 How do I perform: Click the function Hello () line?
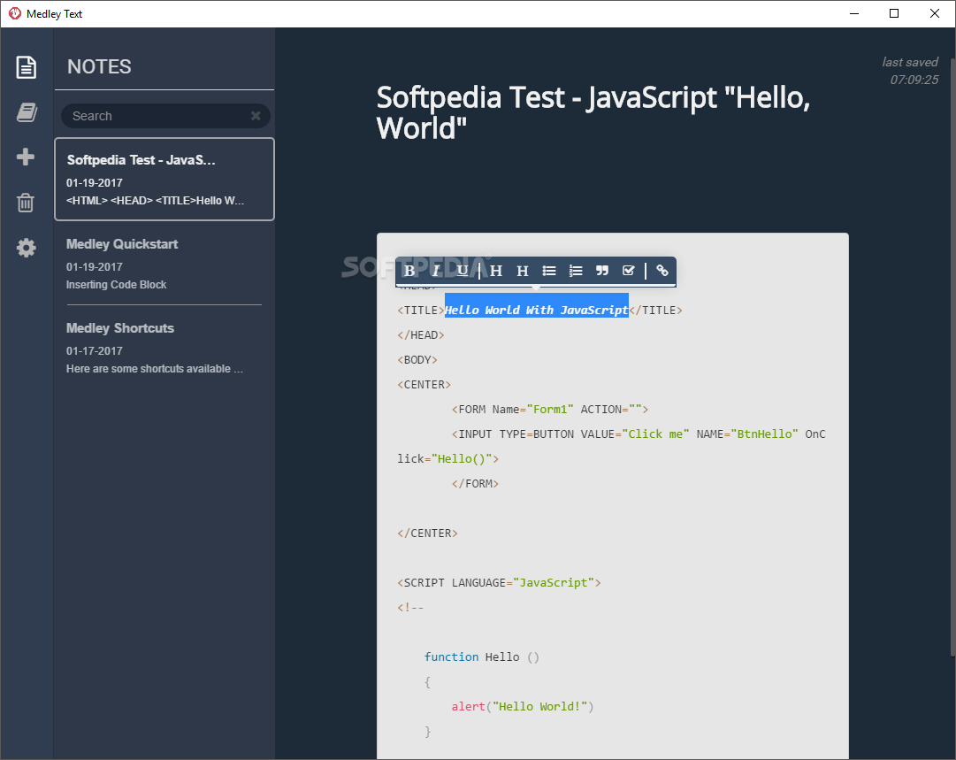(482, 656)
